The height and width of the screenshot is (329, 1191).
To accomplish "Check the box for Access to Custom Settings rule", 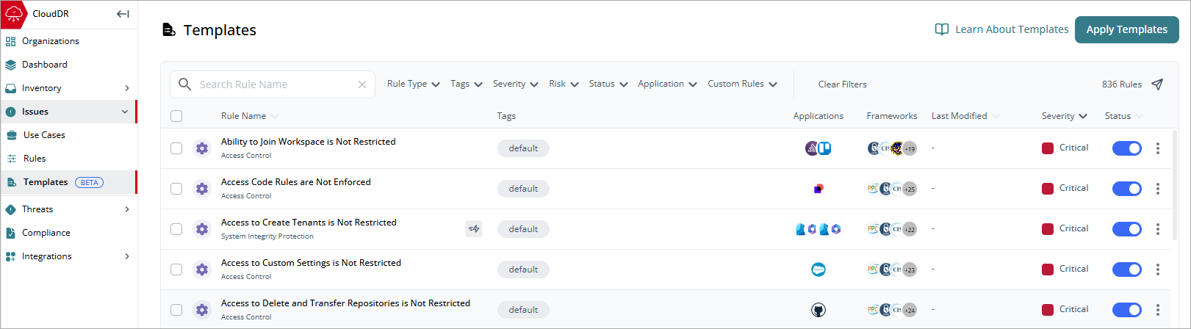I will 176,270.
